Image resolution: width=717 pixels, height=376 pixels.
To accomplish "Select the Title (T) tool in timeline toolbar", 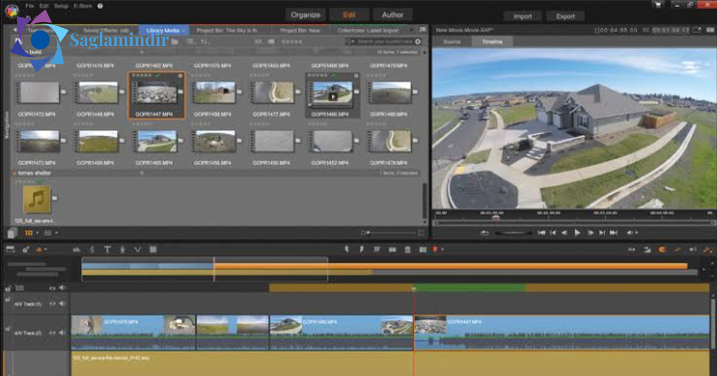I will coord(108,249).
